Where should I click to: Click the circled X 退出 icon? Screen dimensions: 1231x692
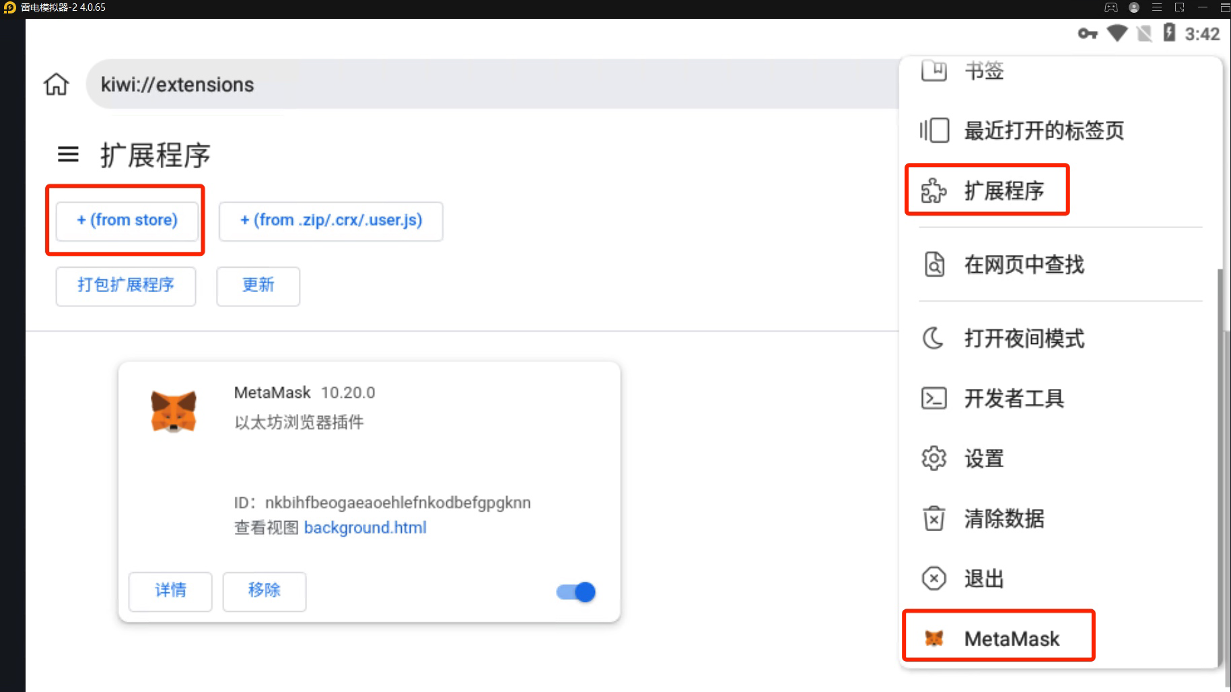click(x=934, y=578)
